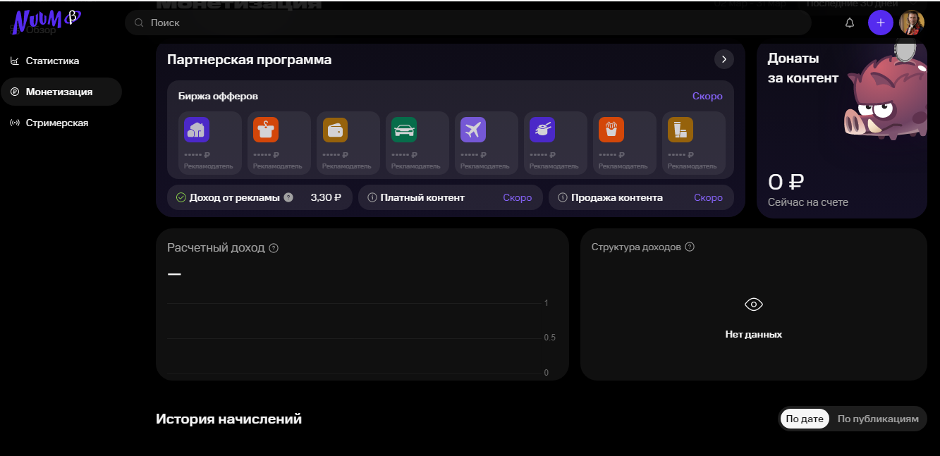This screenshot has height=456, width=940.
Task: Open the help tooltip on Расчетный доход
Action: [x=274, y=247]
